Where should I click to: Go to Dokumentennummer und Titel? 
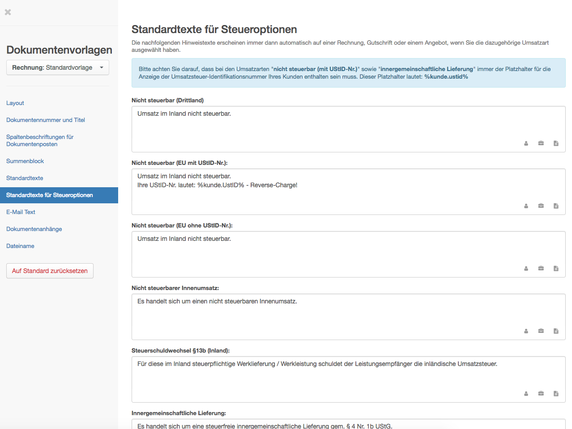(x=46, y=120)
